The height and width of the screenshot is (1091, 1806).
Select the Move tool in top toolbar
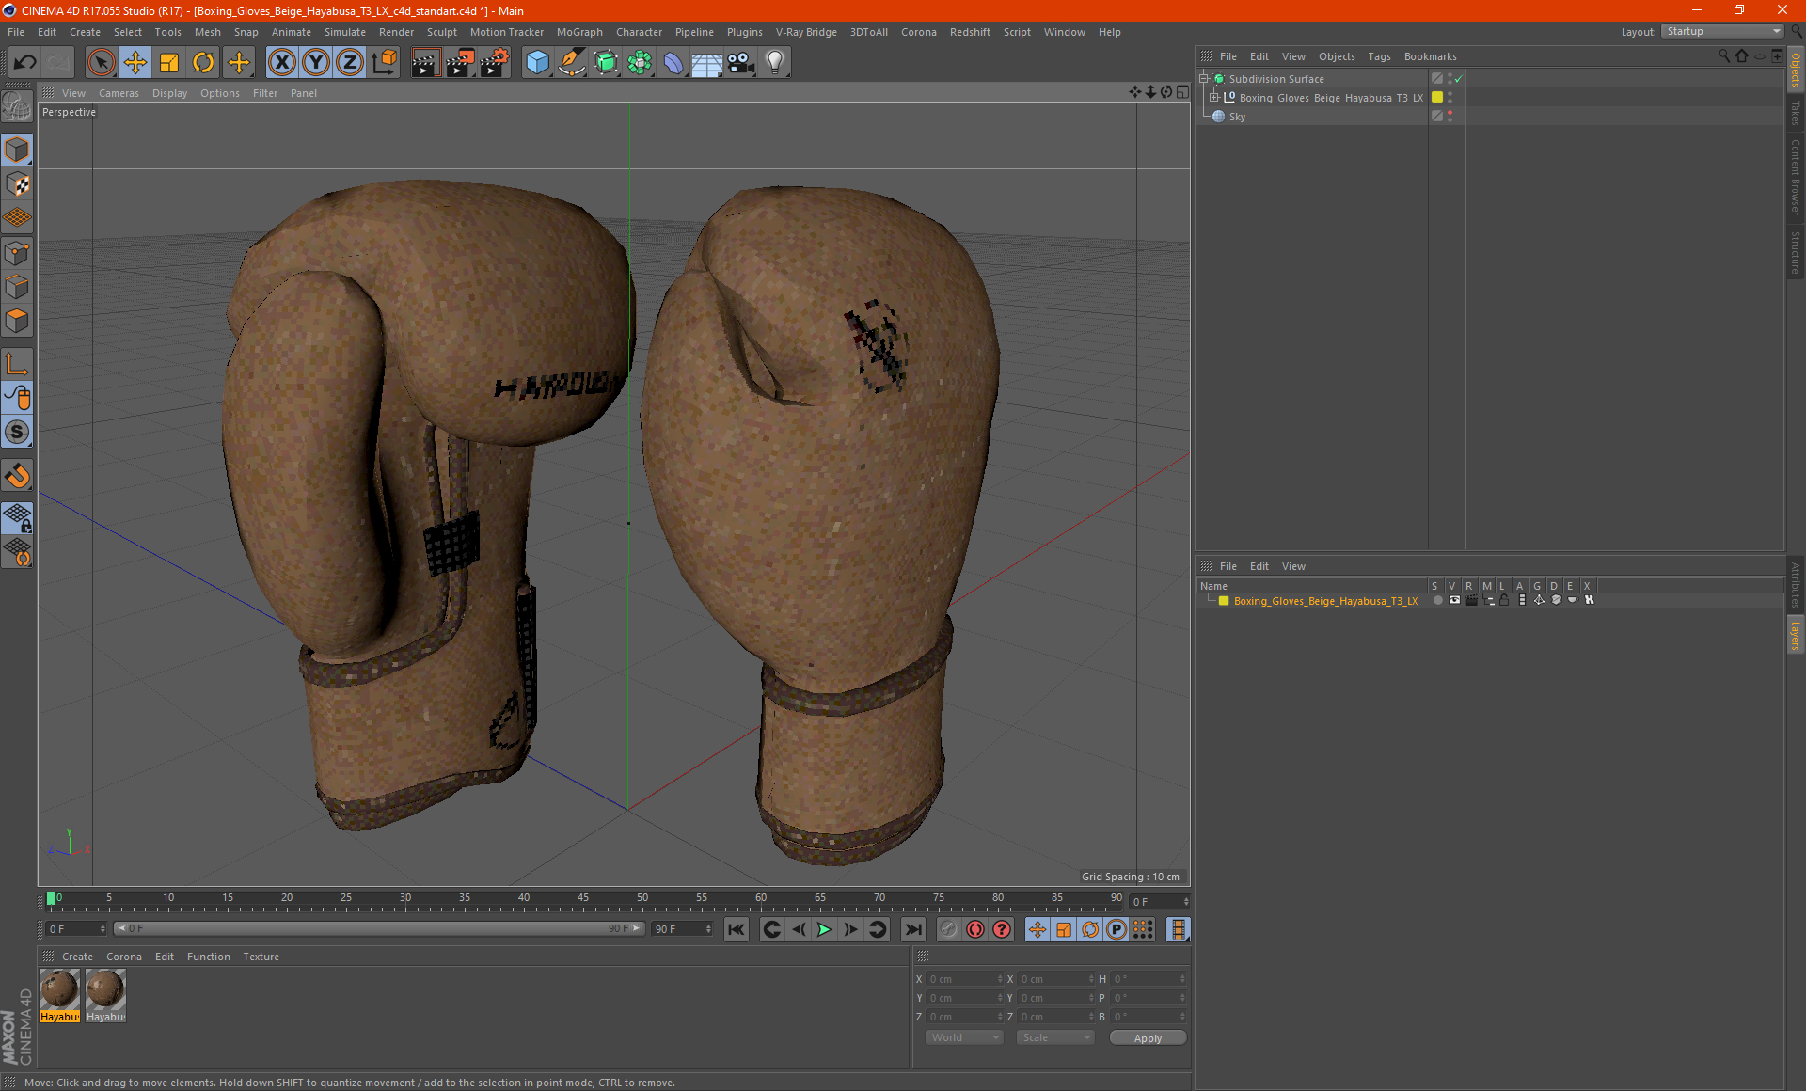point(135,63)
